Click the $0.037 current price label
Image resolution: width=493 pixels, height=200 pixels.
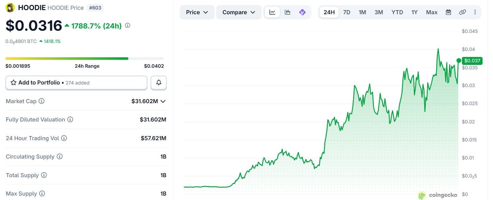coord(472,60)
